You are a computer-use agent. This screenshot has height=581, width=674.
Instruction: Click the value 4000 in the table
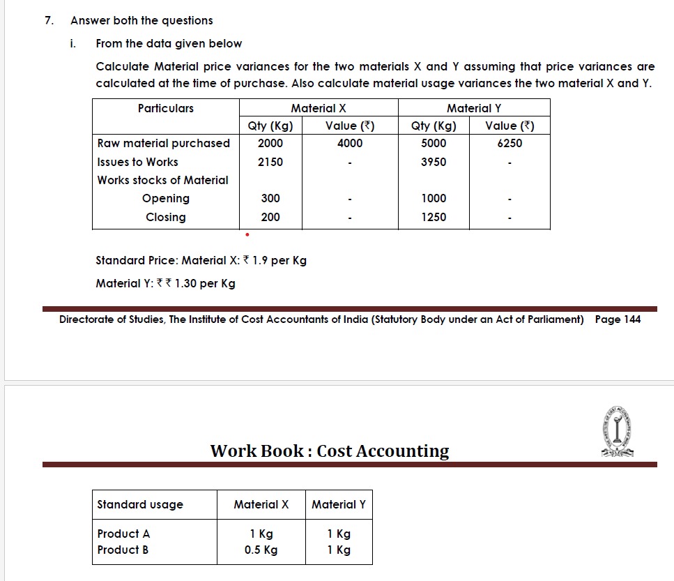[x=350, y=143]
